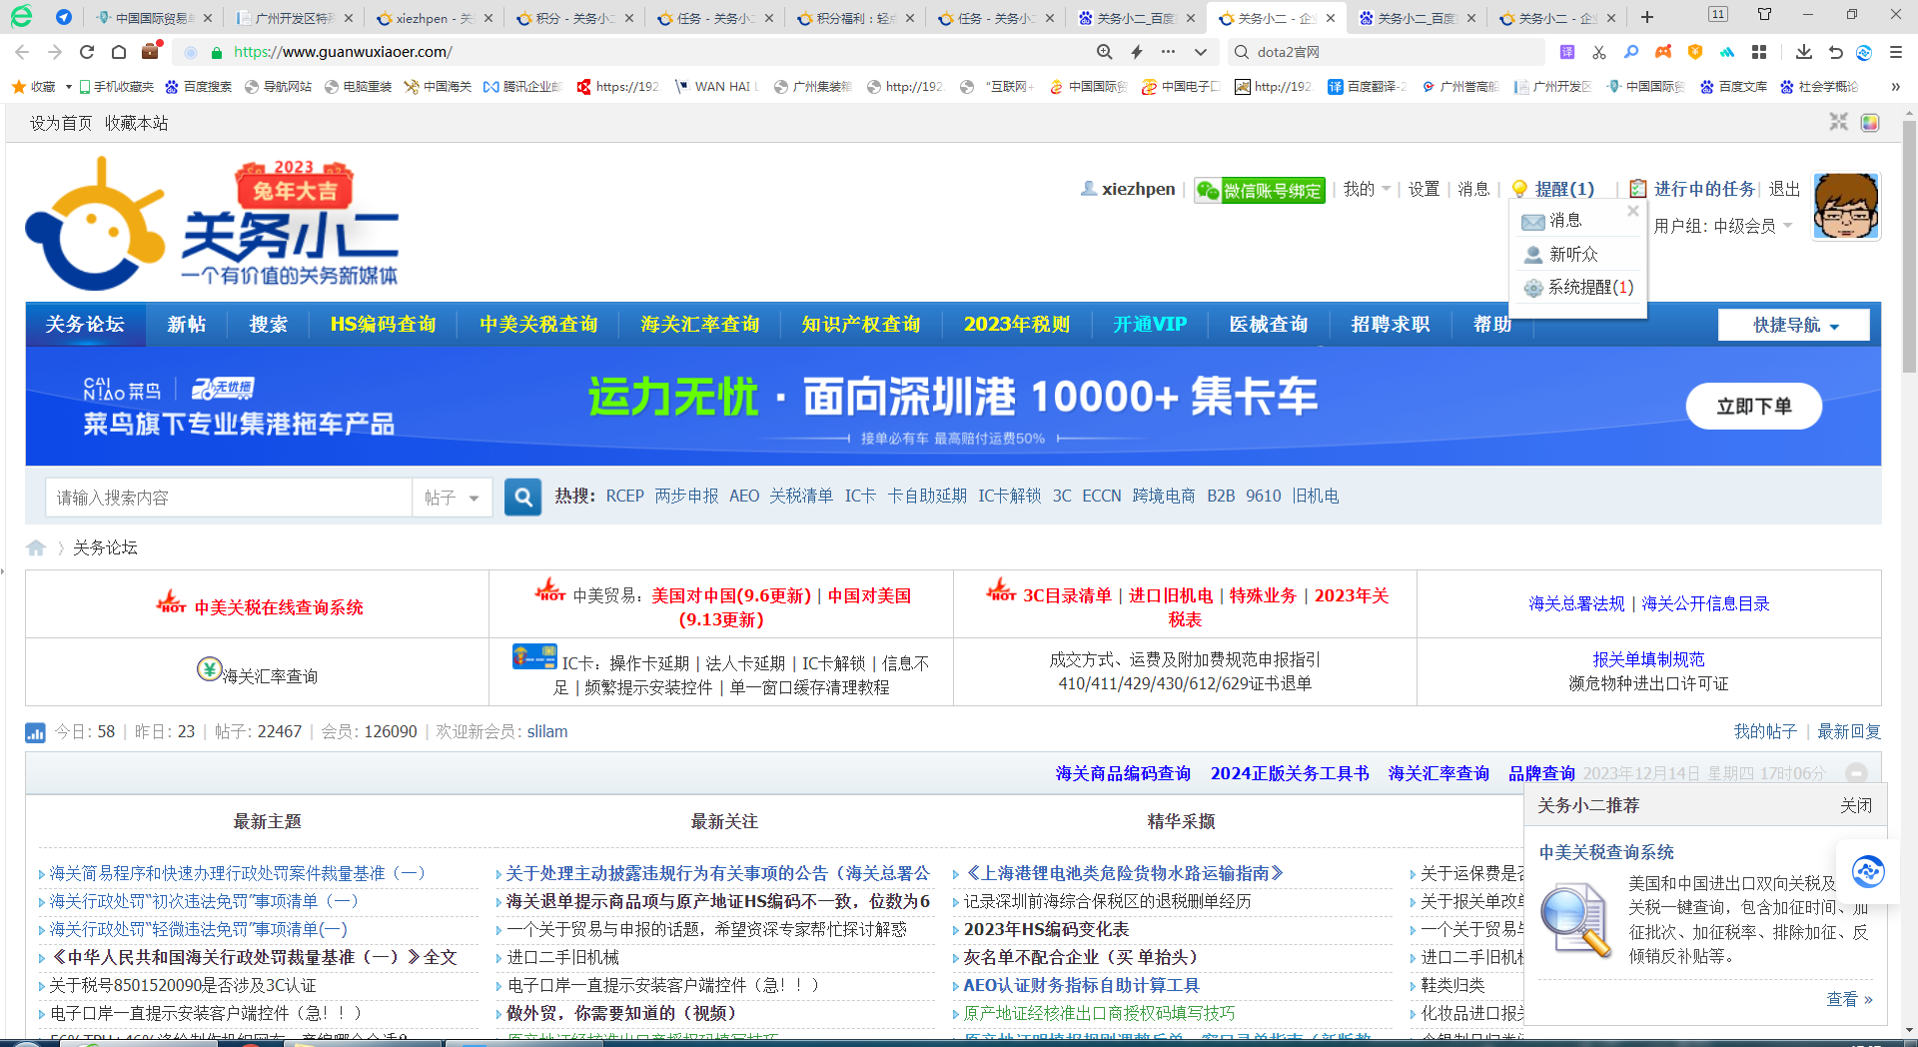Open the floating assistant bubble icon
The height and width of the screenshot is (1047, 1918).
(1867, 871)
